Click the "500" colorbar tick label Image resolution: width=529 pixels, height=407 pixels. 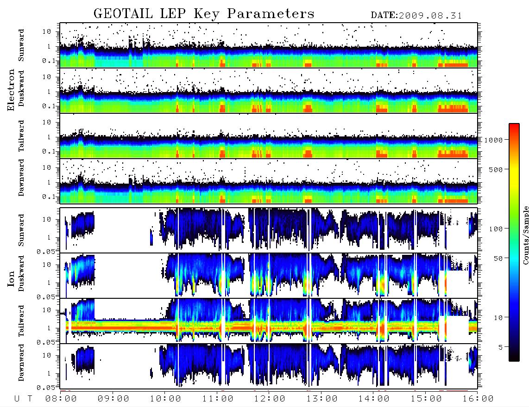(x=496, y=169)
